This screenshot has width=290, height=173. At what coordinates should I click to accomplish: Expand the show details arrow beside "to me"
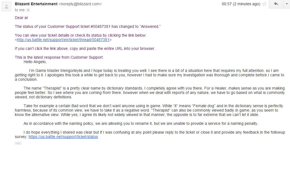[x=28, y=10]
